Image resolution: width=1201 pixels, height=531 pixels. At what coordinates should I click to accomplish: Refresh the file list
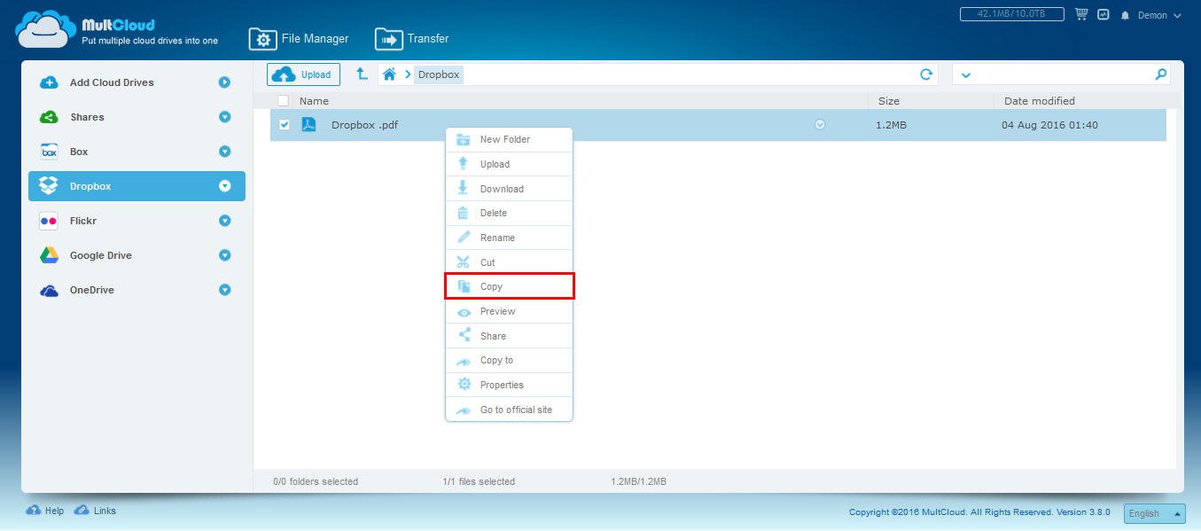(926, 74)
